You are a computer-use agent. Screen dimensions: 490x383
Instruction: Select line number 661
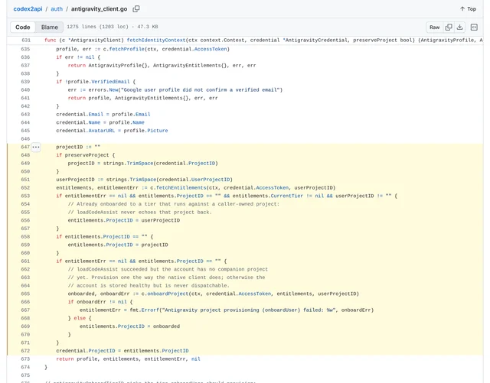click(x=25, y=261)
